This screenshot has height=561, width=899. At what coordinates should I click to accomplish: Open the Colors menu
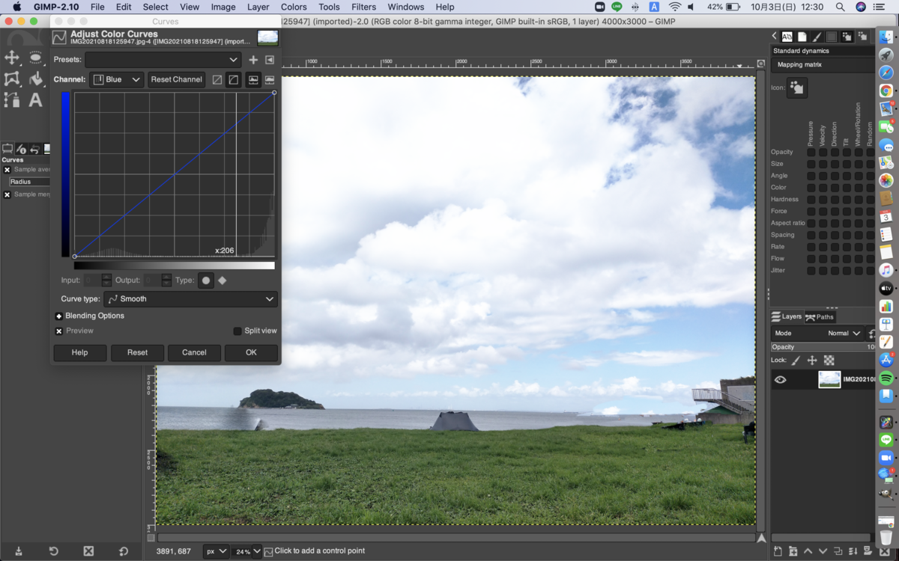pos(294,7)
